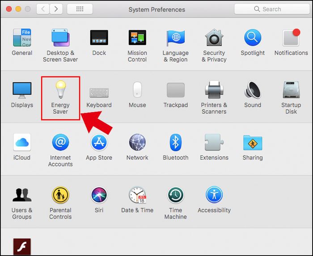The image size is (313, 256).
Task: Go forward with the right chevron button
Action: pyautogui.click(x=56, y=9)
